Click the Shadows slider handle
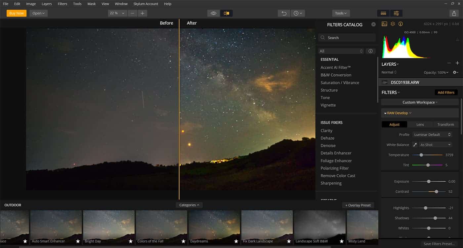This screenshot has height=248, width=463. click(x=435, y=218)
